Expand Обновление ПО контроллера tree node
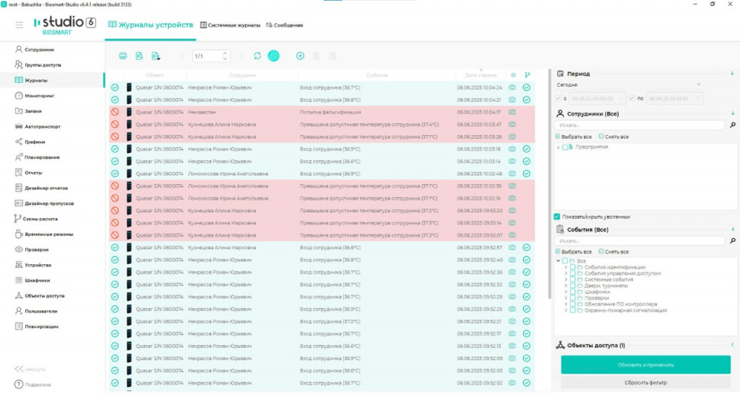 (566, 304)
